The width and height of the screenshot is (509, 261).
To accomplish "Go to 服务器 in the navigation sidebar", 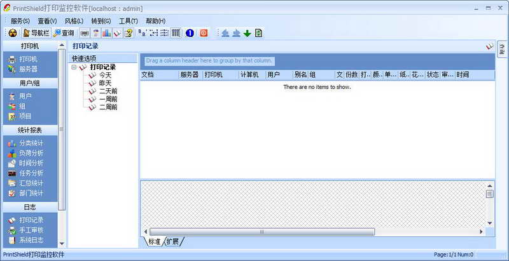I will (23, 69).
